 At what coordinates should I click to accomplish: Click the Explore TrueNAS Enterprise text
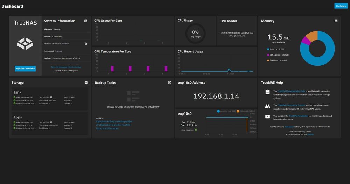coord(66,71)
